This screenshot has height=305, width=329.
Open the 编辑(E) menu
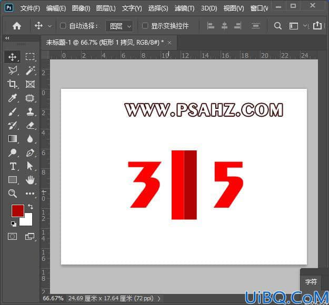pyautogui.click(x=56, y=8)
